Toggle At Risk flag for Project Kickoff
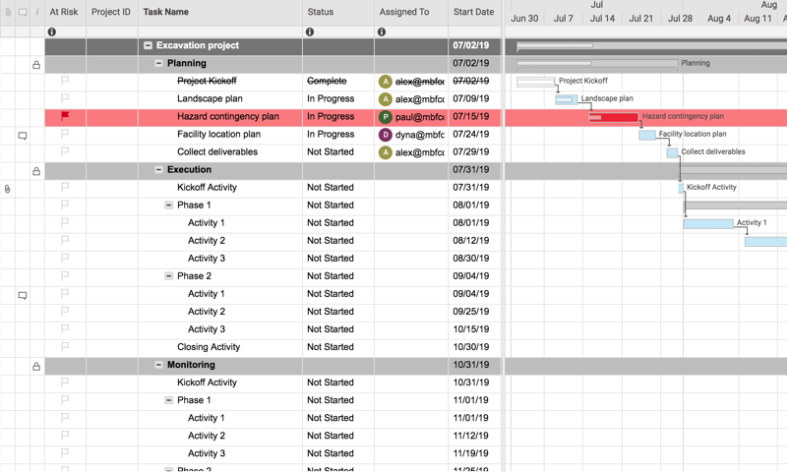 (65, 81)
